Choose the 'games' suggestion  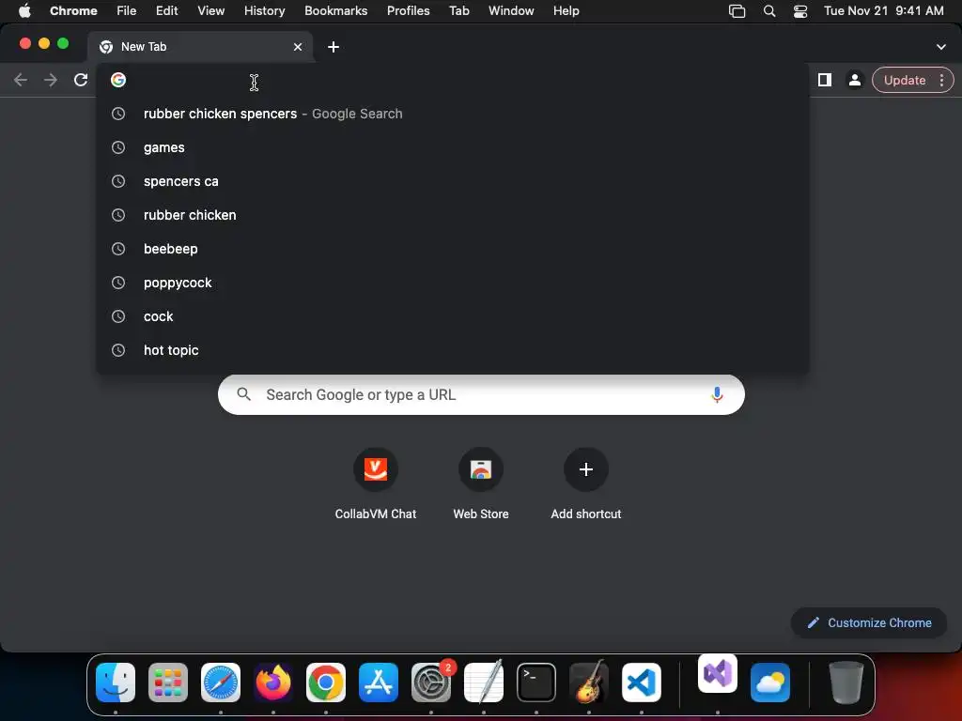pos(453,147)
